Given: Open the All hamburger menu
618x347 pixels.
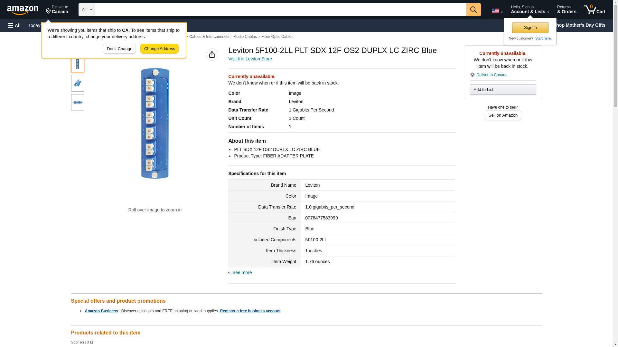Looking at the screenshot, I should 14,25.
